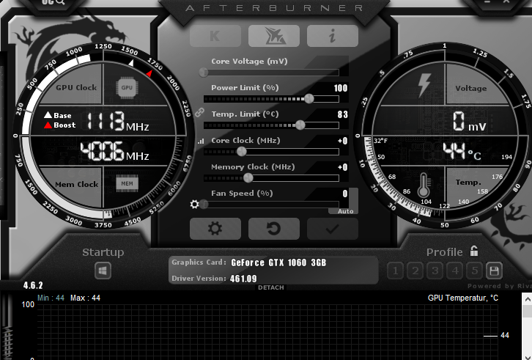Open the fan speed gear settings icon
Image resolution: width=532 pixels, height=360 pixels.
coord(194,204)
